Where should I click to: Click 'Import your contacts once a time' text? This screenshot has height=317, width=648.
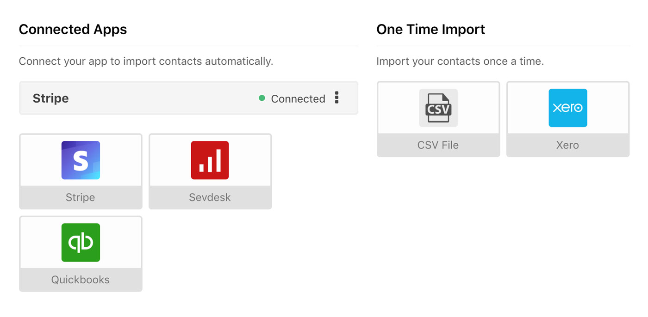[460, 61]
